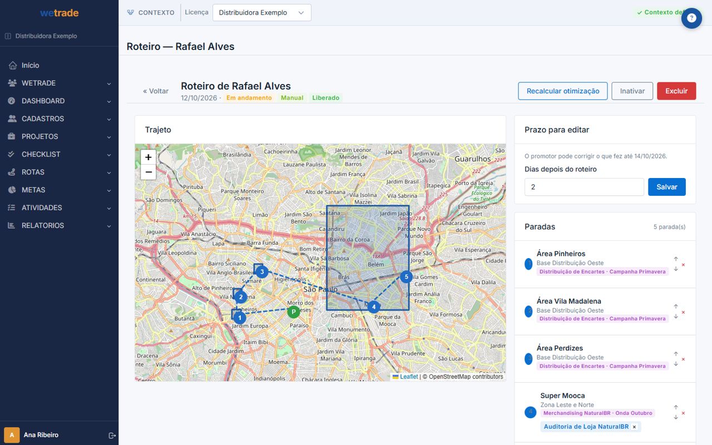The height and width of the screenshot is (445, 712).
Task: Select map stop marker number 5
Action: coord(406,276)
